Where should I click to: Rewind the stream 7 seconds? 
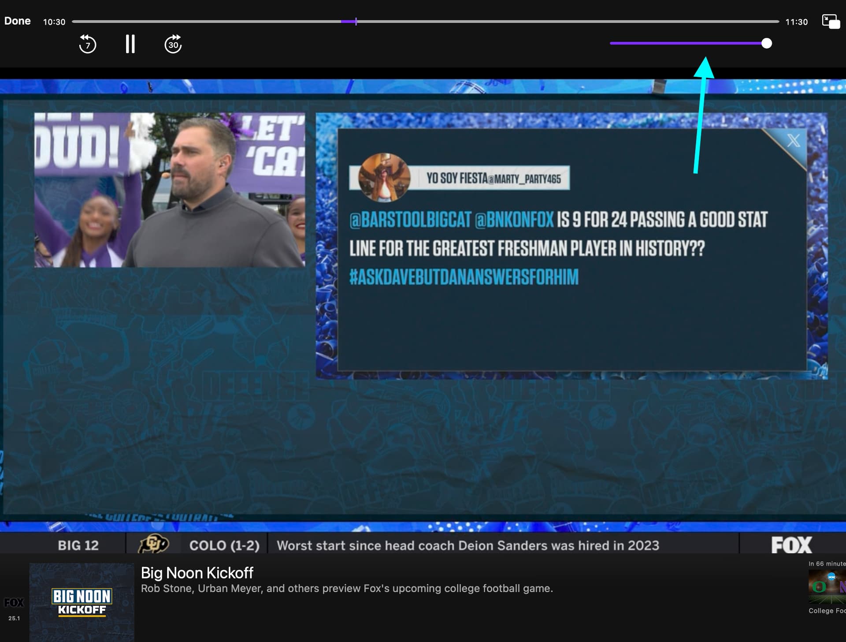click(87, 44)
